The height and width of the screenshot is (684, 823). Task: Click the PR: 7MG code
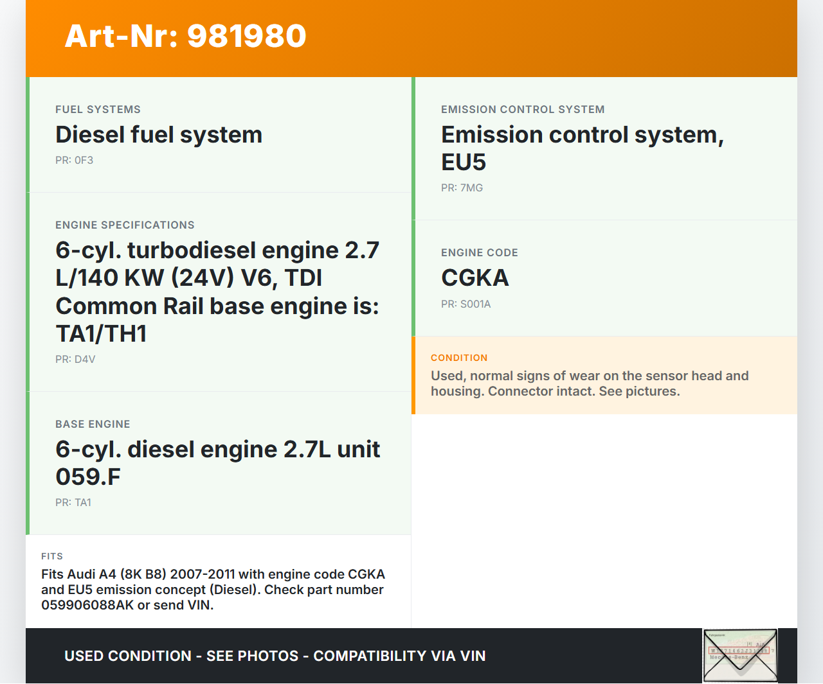click(x=462, y=188)
